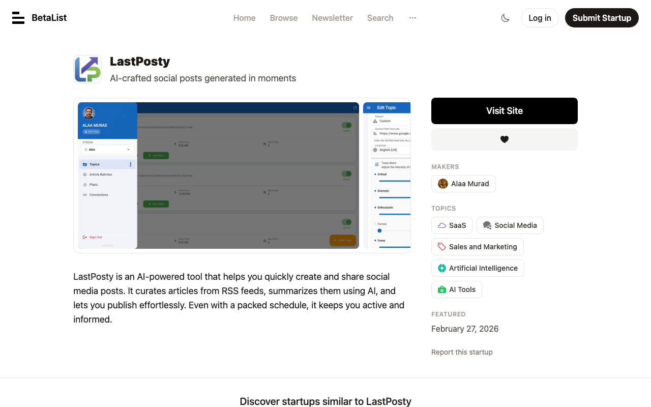Click the LastPosty title heading
This screenshot has width=651, height=407.
click(140, 62)
